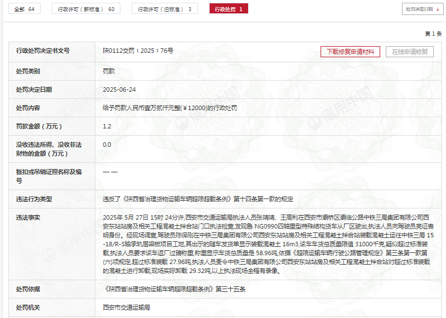
Task: Switch to 行政许可(新标准) 60 tab
Action: (86, 9)
